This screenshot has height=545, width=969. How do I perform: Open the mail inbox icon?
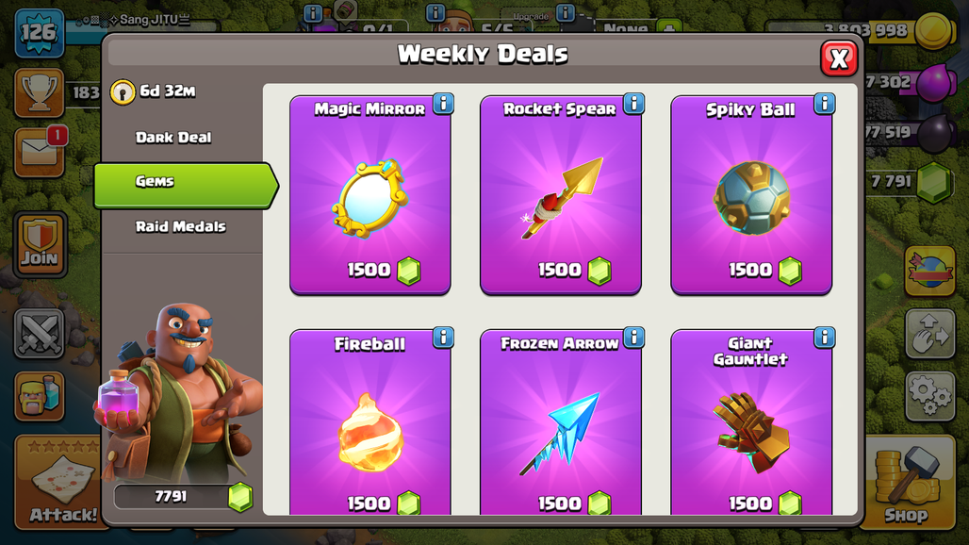40,152
